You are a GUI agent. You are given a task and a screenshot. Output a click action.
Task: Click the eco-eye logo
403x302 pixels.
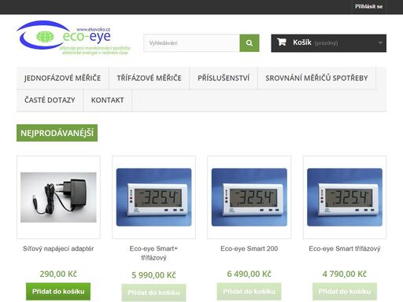click(x=73, y=38)
